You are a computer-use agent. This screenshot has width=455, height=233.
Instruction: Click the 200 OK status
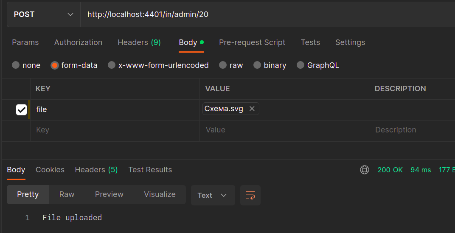click(x=390, y=170)
